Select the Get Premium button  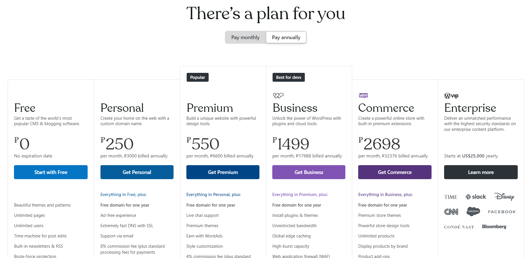[x=223, y=172]
